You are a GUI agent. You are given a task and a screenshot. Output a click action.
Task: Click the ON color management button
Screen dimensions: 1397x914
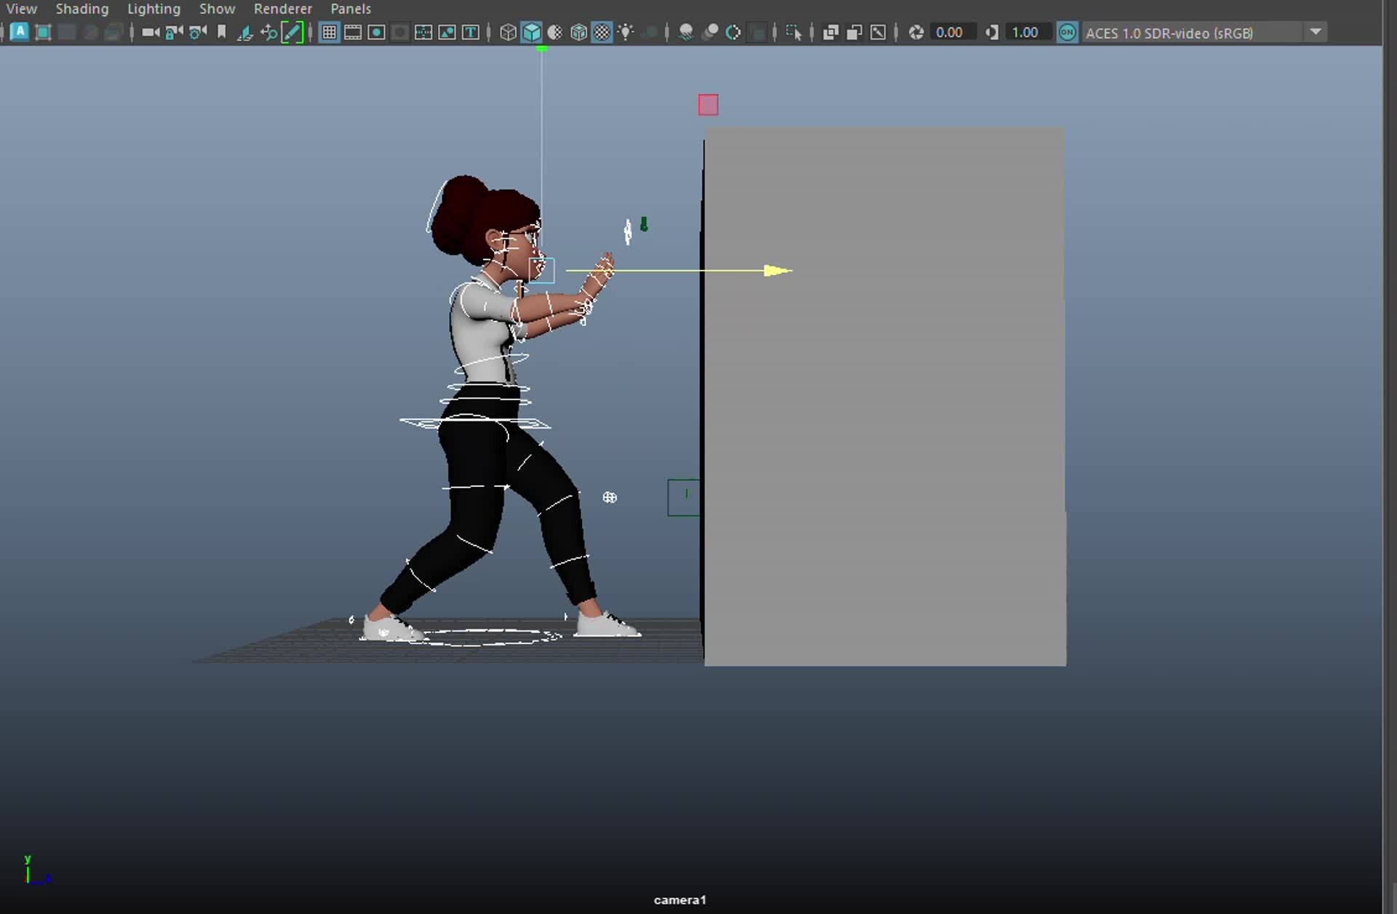coord(1067,32)
